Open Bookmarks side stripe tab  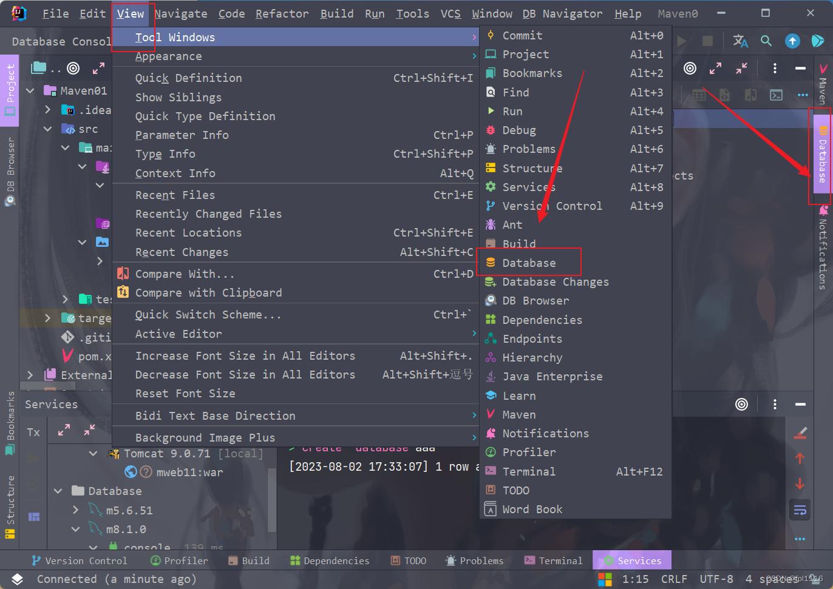(x=10, y=423)
